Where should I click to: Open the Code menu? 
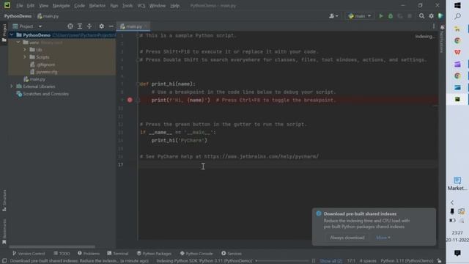click(x=79, y=6)
